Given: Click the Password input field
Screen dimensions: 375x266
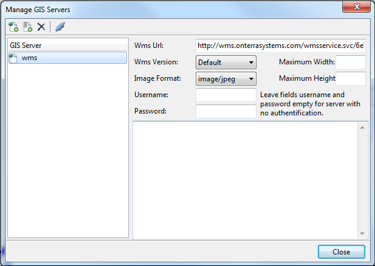Looking at the screenshot, I should click(226, 111).
